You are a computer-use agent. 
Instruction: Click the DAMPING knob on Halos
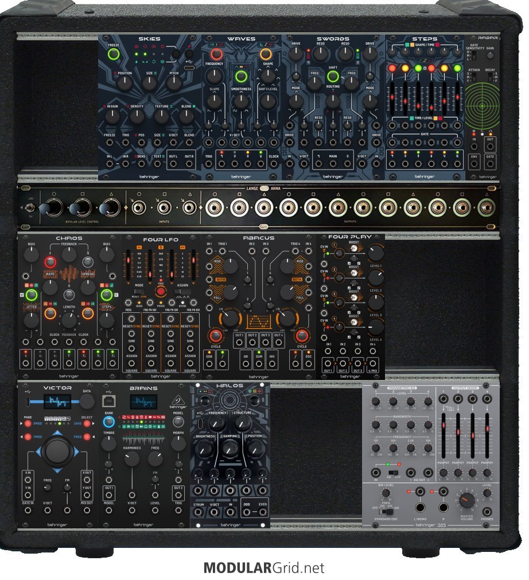click(230, 449)
